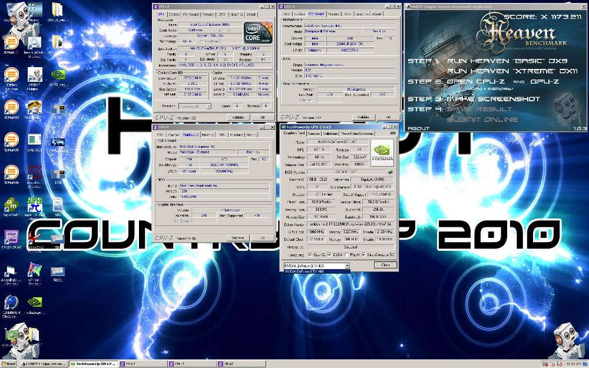Close GPU-Z with the Close button
This screenshot has height=368, width=589.
385,265
